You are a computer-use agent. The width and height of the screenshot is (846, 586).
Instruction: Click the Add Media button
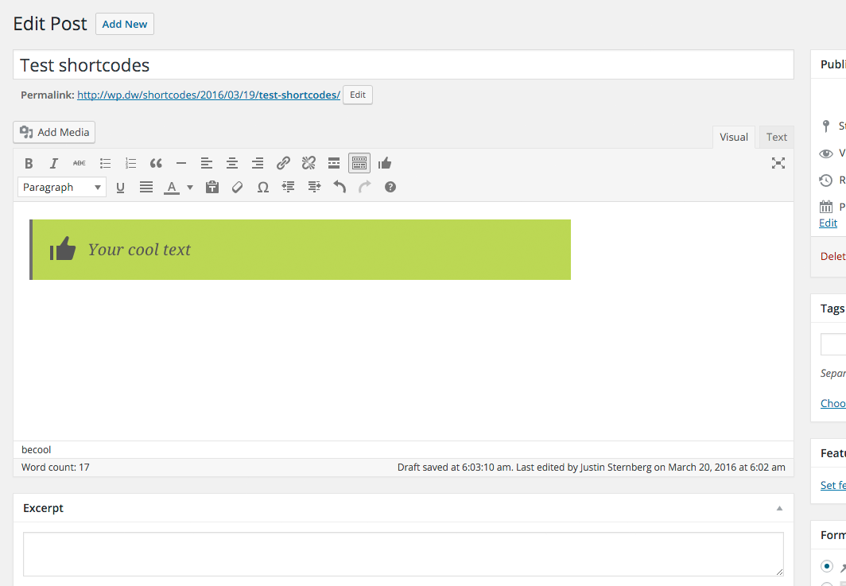54,132
